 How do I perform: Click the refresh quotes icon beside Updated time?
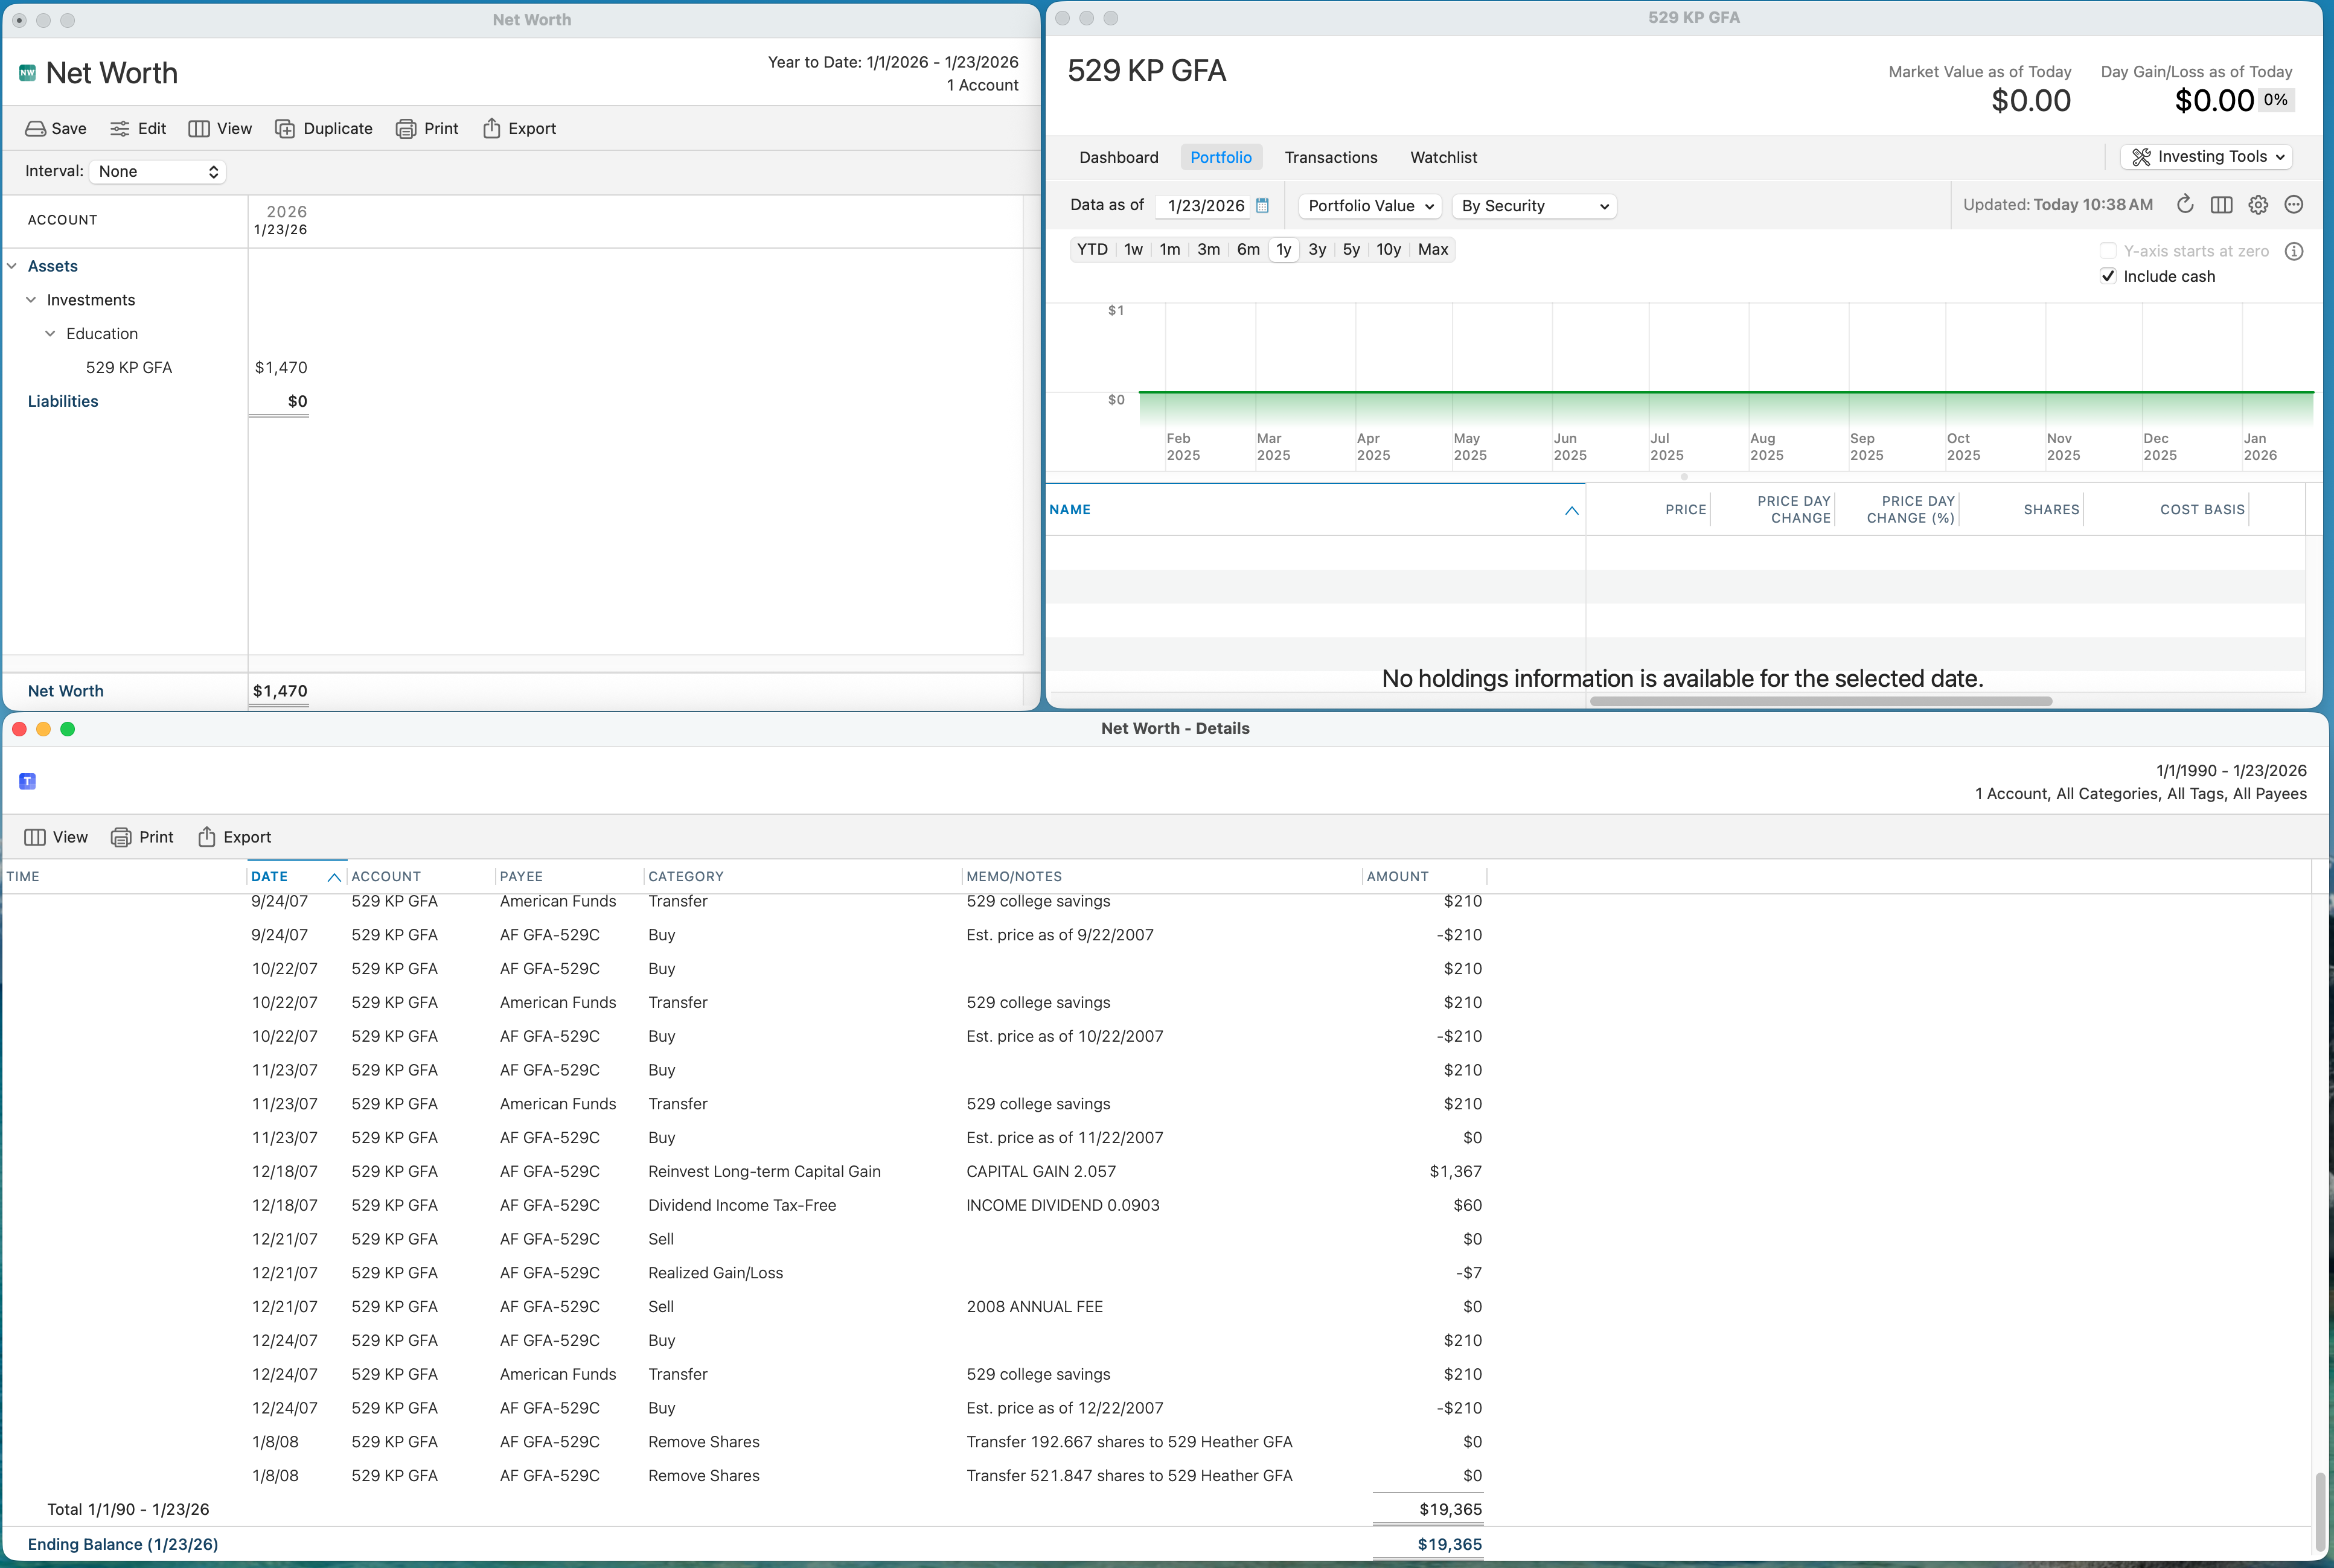pyautogui.click(x=2185, y=205)
